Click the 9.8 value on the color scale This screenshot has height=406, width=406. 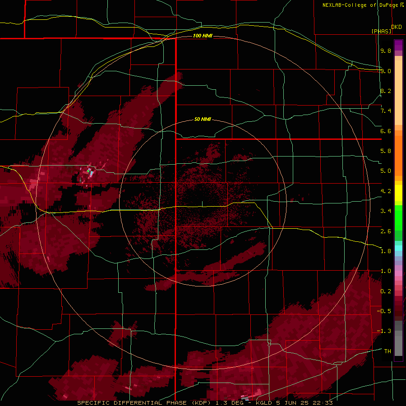tap(386, 51)
